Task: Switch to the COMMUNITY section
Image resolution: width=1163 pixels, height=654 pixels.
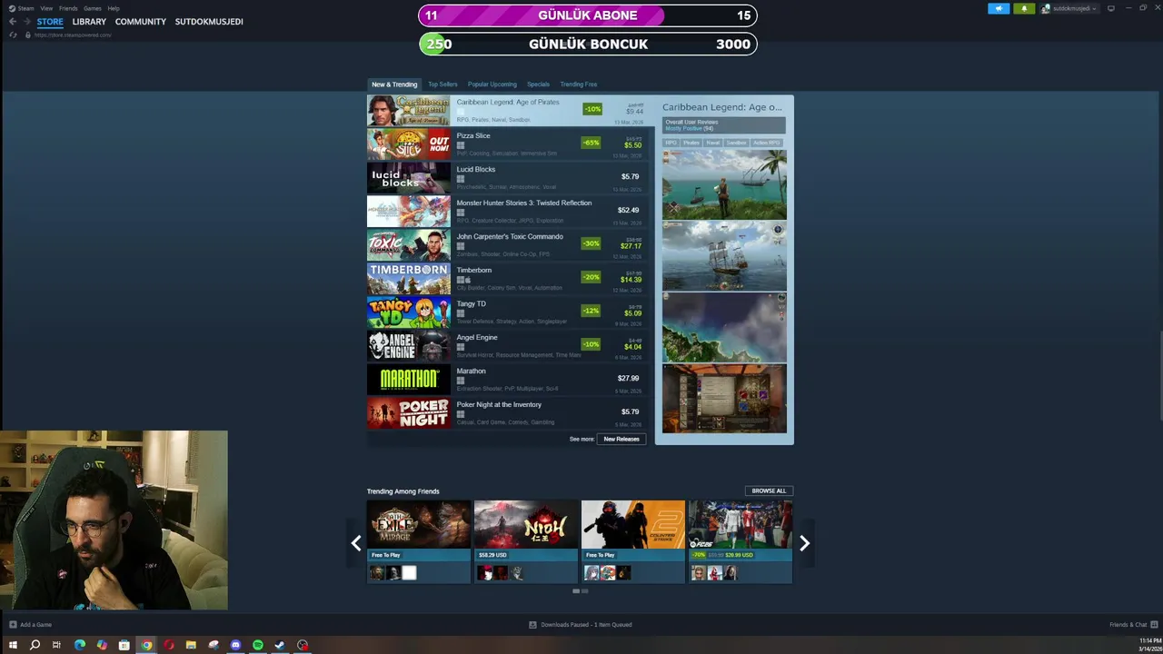Action: point(141,22)
